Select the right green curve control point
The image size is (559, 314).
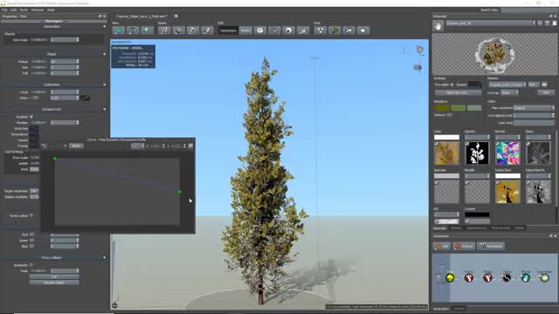[x=180, y=192]
